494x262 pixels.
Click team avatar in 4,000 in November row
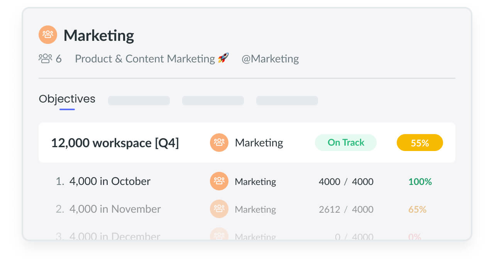point(219,209)
